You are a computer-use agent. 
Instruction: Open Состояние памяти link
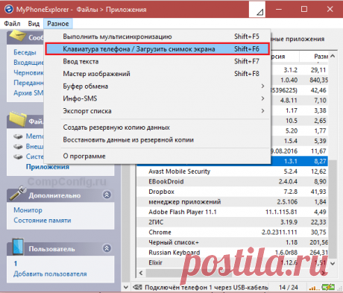(x=43, y=221)
